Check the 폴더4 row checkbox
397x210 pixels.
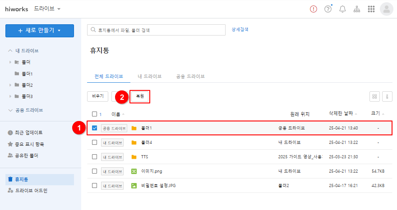coord(94,143)
